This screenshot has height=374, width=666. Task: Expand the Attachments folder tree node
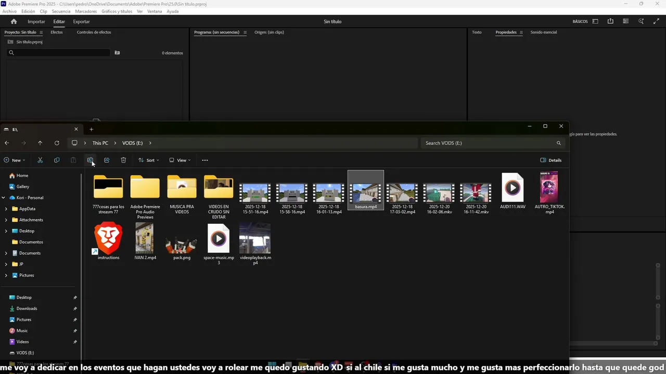click(6, 220)
